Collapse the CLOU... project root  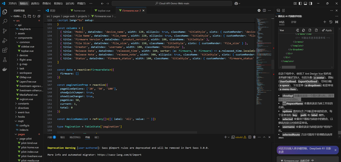[x=12, y=16]
